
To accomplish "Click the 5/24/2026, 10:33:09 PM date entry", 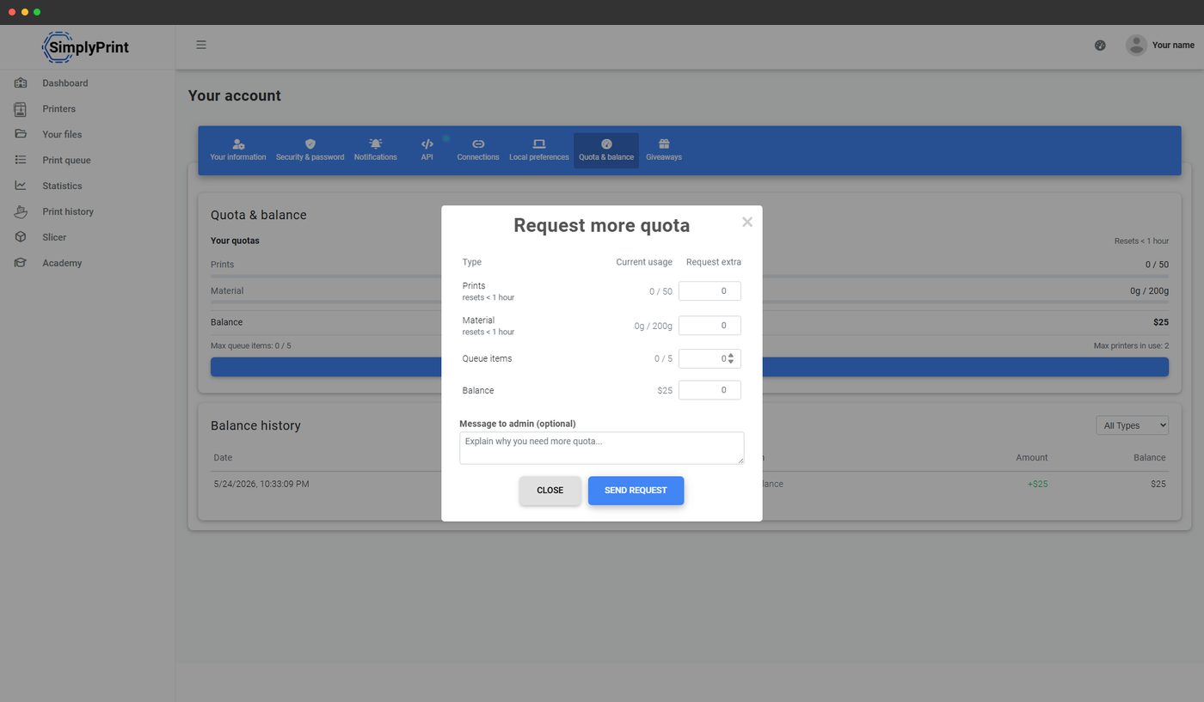I will click(261, 484).
